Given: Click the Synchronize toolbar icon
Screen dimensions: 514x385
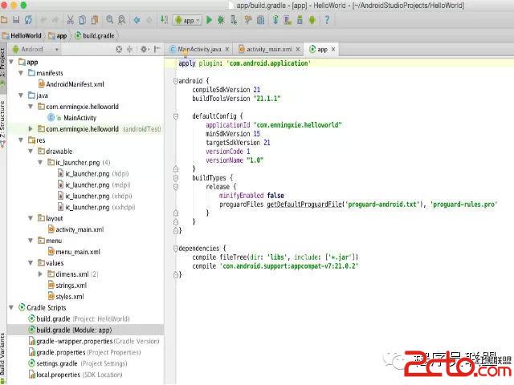Looking at the screenshot, I should (x=29, y=20).
